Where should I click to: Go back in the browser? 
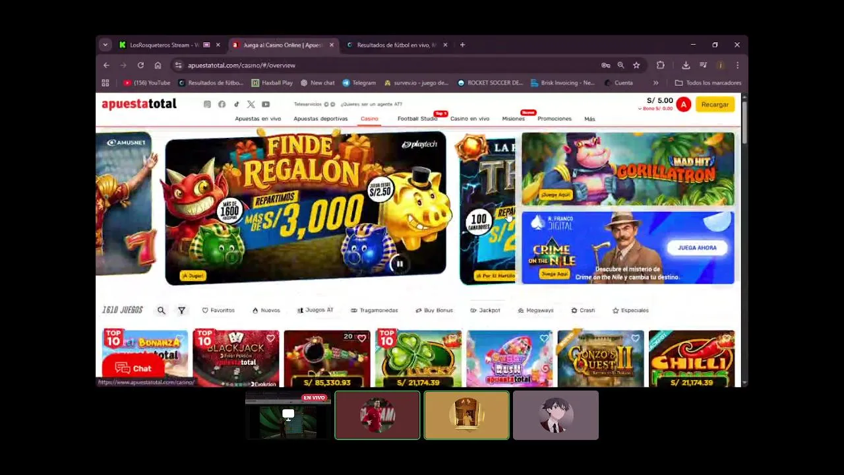tap(106, 65)
